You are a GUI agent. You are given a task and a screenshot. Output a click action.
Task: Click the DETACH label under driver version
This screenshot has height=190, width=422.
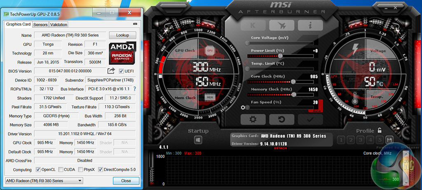280,148
